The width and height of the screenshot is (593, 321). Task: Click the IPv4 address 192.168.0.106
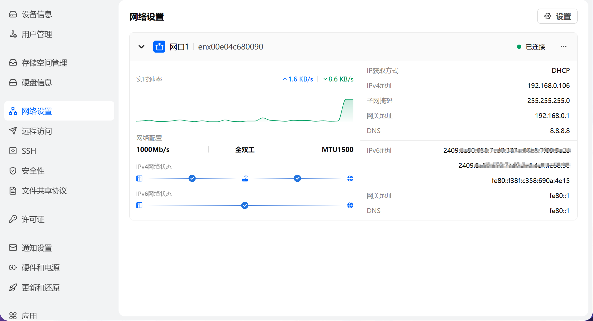pyautogui.click(x=548, y=85)
